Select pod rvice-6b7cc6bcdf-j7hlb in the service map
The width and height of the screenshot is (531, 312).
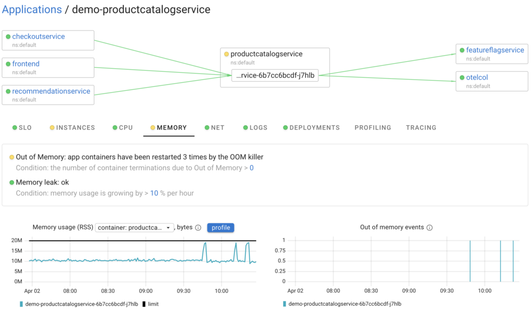275,75
